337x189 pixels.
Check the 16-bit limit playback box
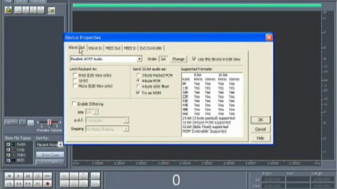[x=75, y=80]
